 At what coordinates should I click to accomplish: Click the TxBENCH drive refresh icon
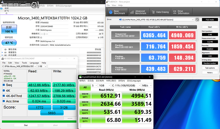(x=197, y=19)
